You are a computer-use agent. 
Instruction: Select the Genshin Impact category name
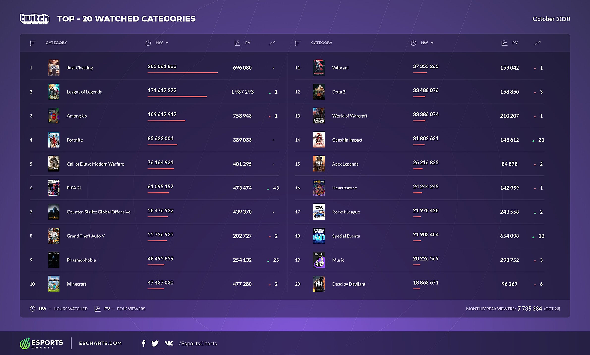(x=347, y=140)
